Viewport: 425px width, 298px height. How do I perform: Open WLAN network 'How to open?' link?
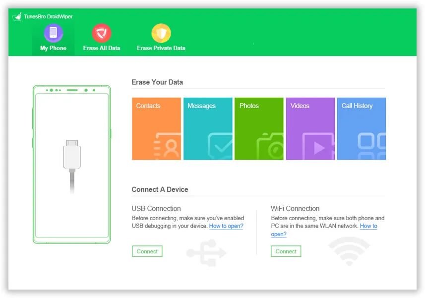pyautogui.click(x=368, y=226)
